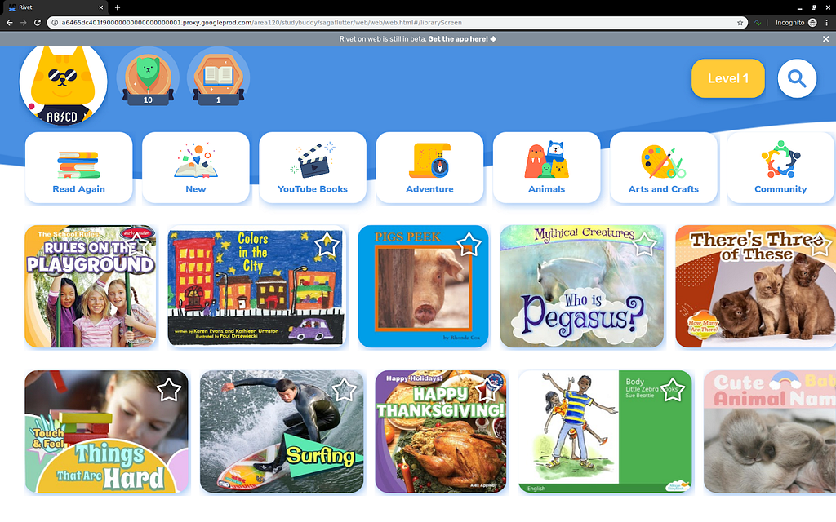The height and width of the screenshot is (522, 836).
Task: Open the book badge showing 1
Action: point(218,78)
